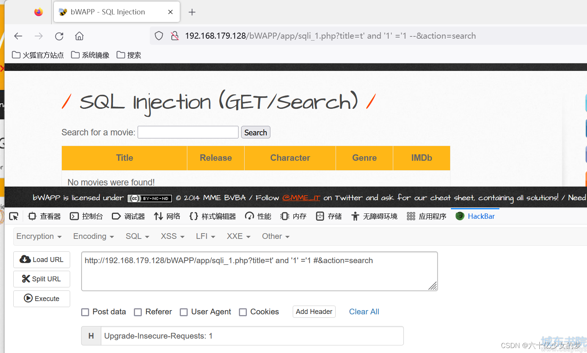Click the Load URL button
The width and height of the screenshot is (587, 353).
(42, 260)
